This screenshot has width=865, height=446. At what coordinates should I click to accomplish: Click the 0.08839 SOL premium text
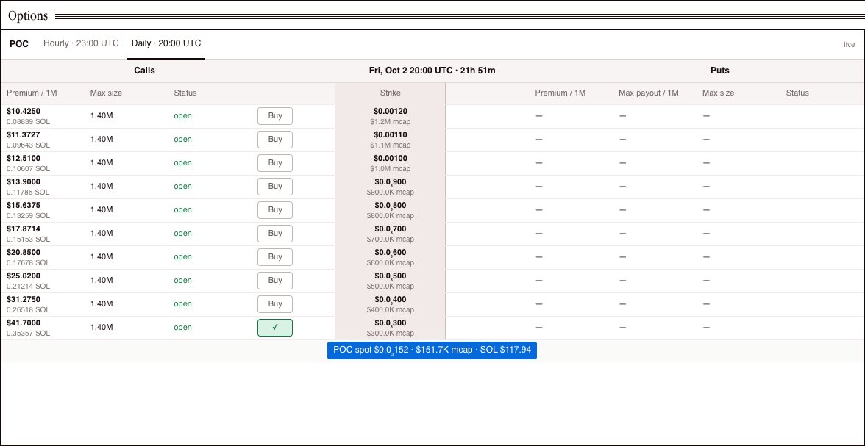coord(28,122)
